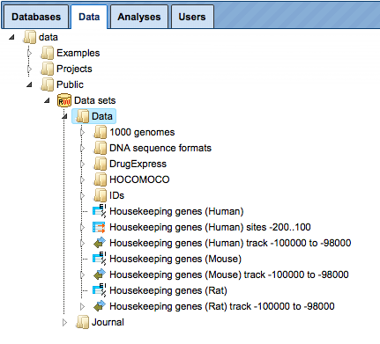Select the Data tab
The height and width of the screenshot is (344, 380).
pos(89,17)
